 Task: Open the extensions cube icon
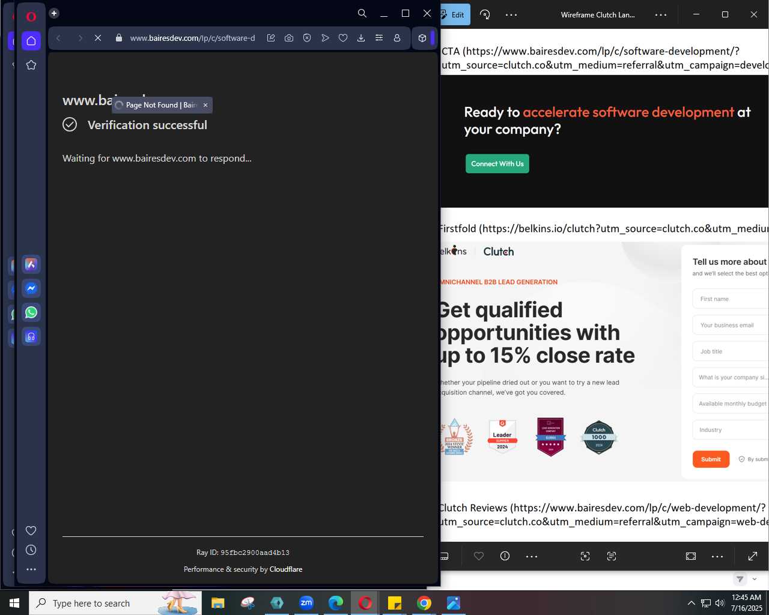tap(422, 38)
